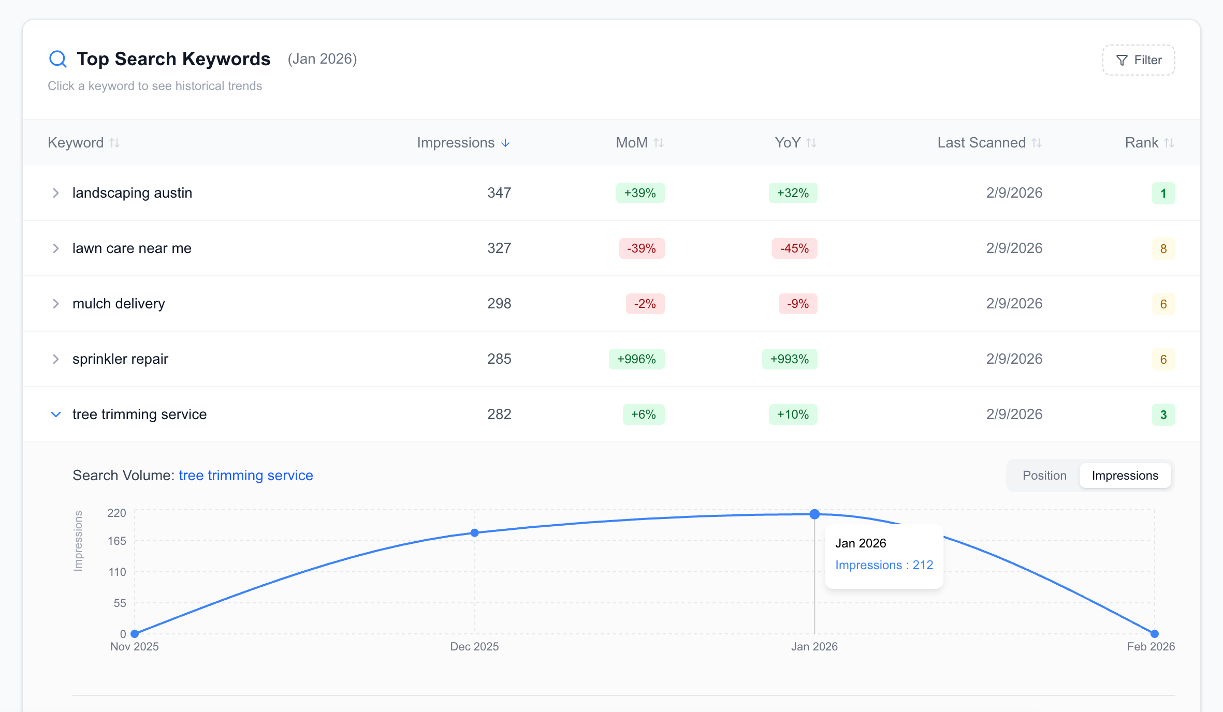Click the tree trimming service chart link
Screen dimensions: 1223x712
click(x=246, y=476)
